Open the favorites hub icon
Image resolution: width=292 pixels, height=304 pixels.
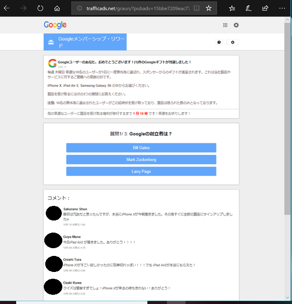point(232,8)
